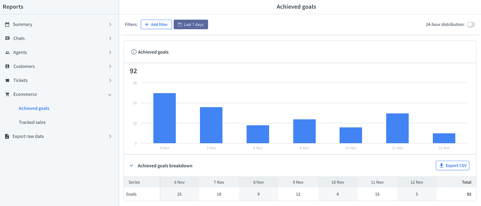Expand the Agents section chevron
This screenshot has height=206, width=481.
click(110, 52)
